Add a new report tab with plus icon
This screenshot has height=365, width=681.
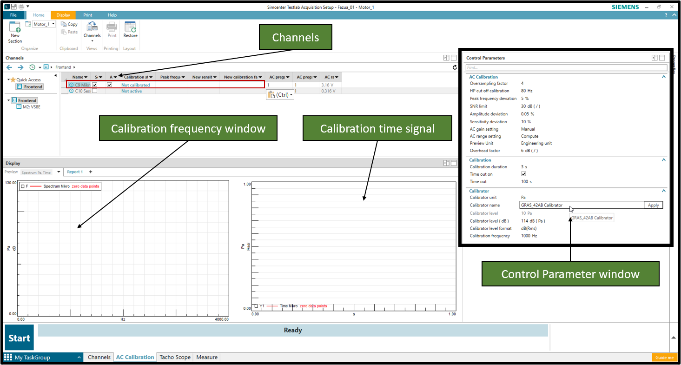tap(91, 172)
